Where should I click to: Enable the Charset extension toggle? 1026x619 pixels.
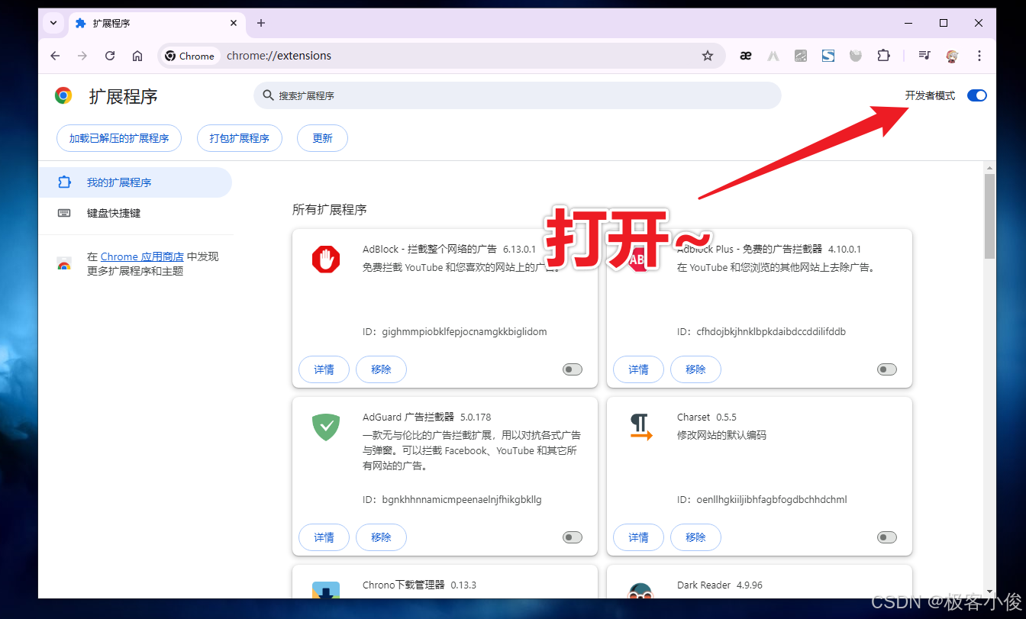click(x=887, y=537)
